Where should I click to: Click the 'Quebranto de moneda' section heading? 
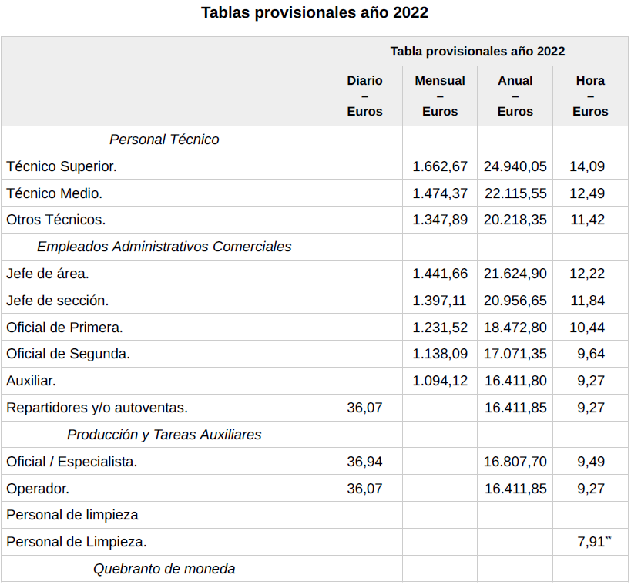coord(164,569)
